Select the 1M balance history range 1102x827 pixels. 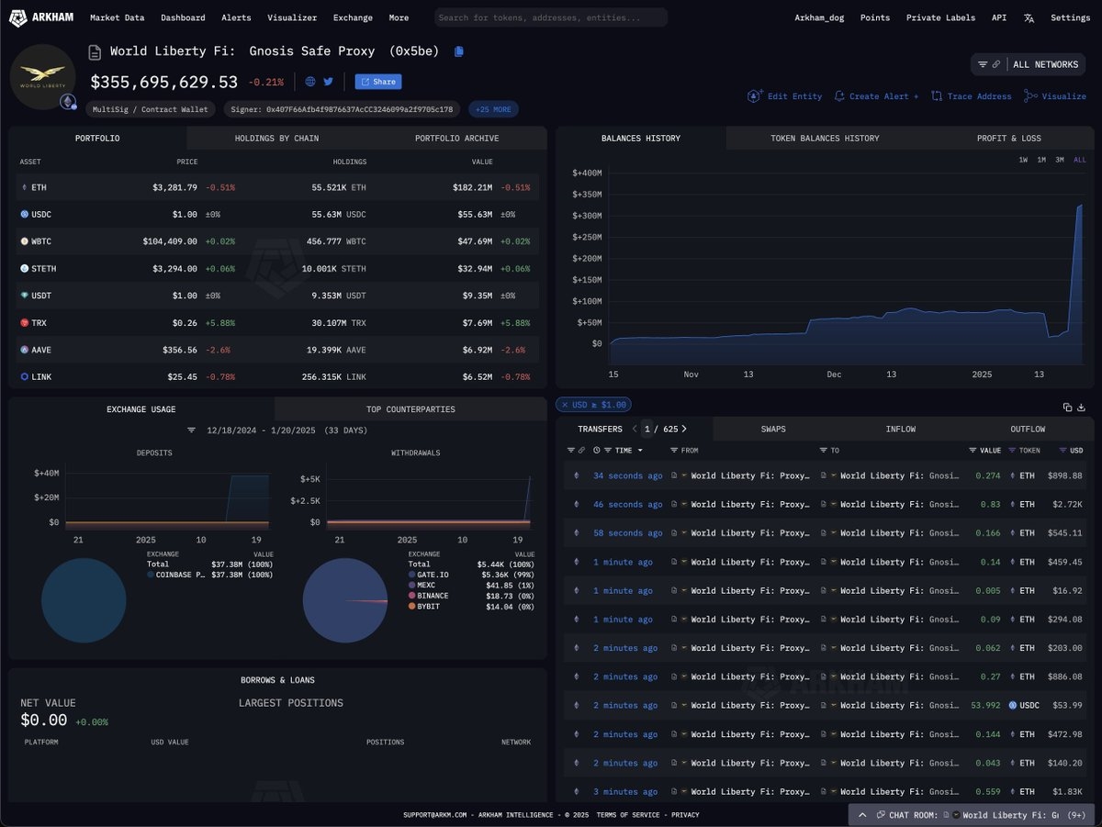(1041, 160)
